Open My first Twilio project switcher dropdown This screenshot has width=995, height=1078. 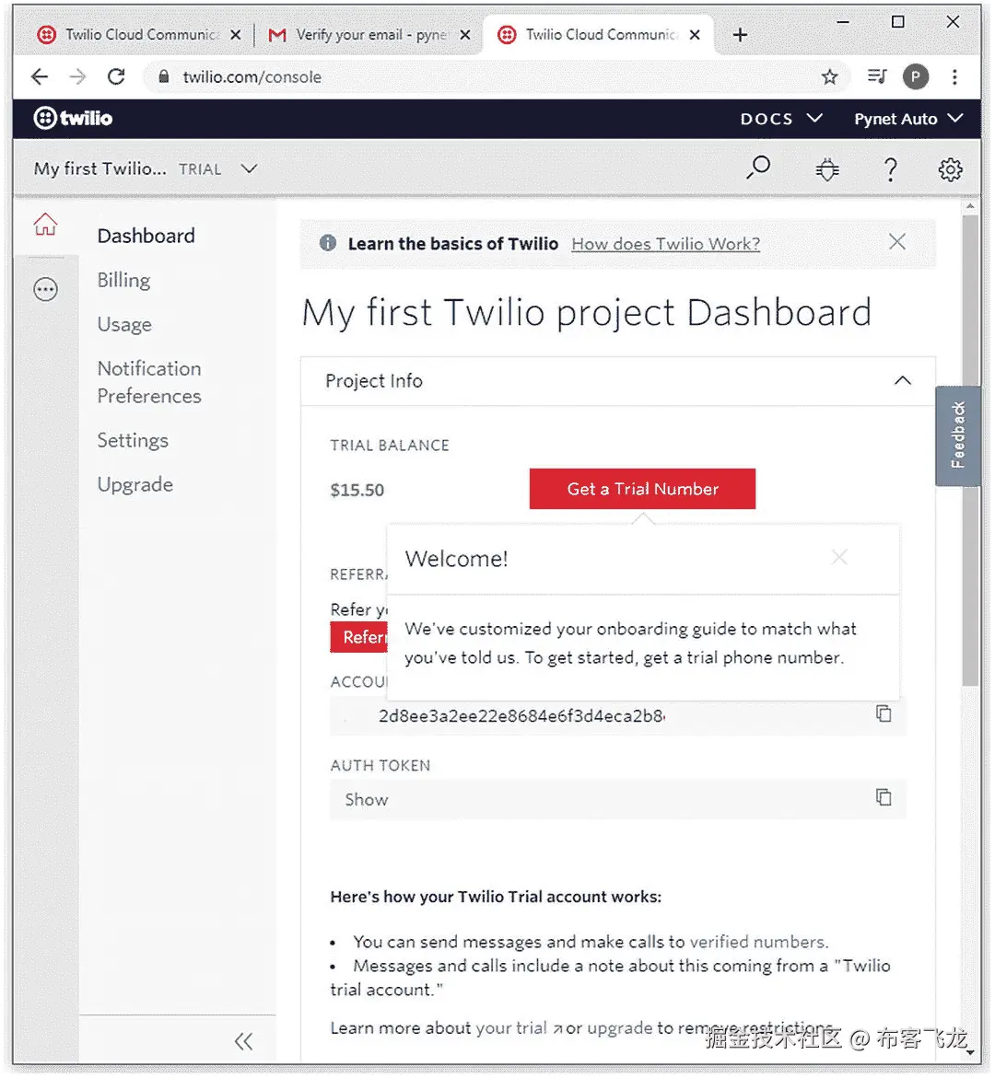click(x=146, y=168)
